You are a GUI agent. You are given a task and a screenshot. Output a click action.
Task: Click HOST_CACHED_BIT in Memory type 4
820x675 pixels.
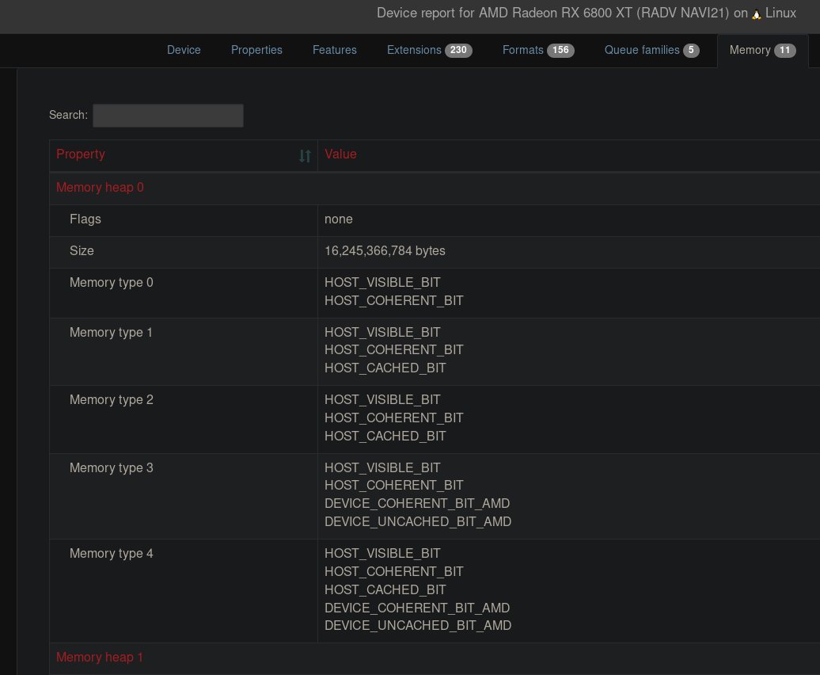(385, 589)
